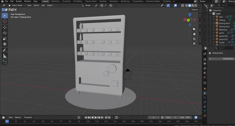Expand the Kaleng Susu object in outliner
The width and height of the screenshot is (235, 126).
[x=214, y=27]
